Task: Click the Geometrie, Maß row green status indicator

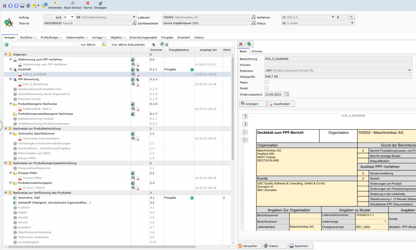Action: pyautogui.click(x=192, y=198)
